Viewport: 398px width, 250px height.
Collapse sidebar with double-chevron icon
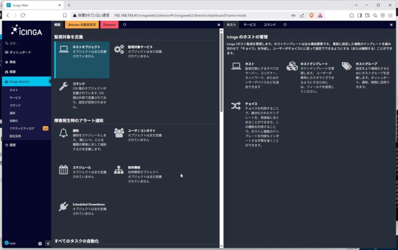[48, 244]
